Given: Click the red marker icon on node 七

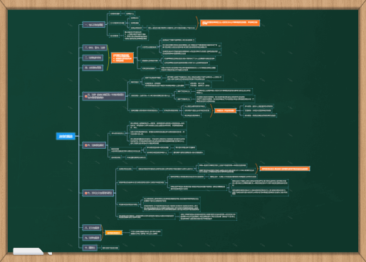Looking at the screenshot, I should tap(86, 193).
